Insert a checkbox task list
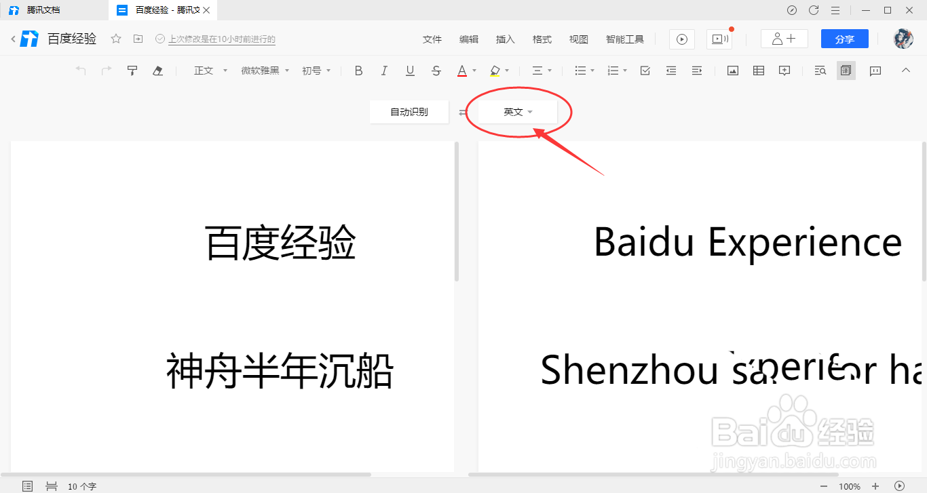 645,71
